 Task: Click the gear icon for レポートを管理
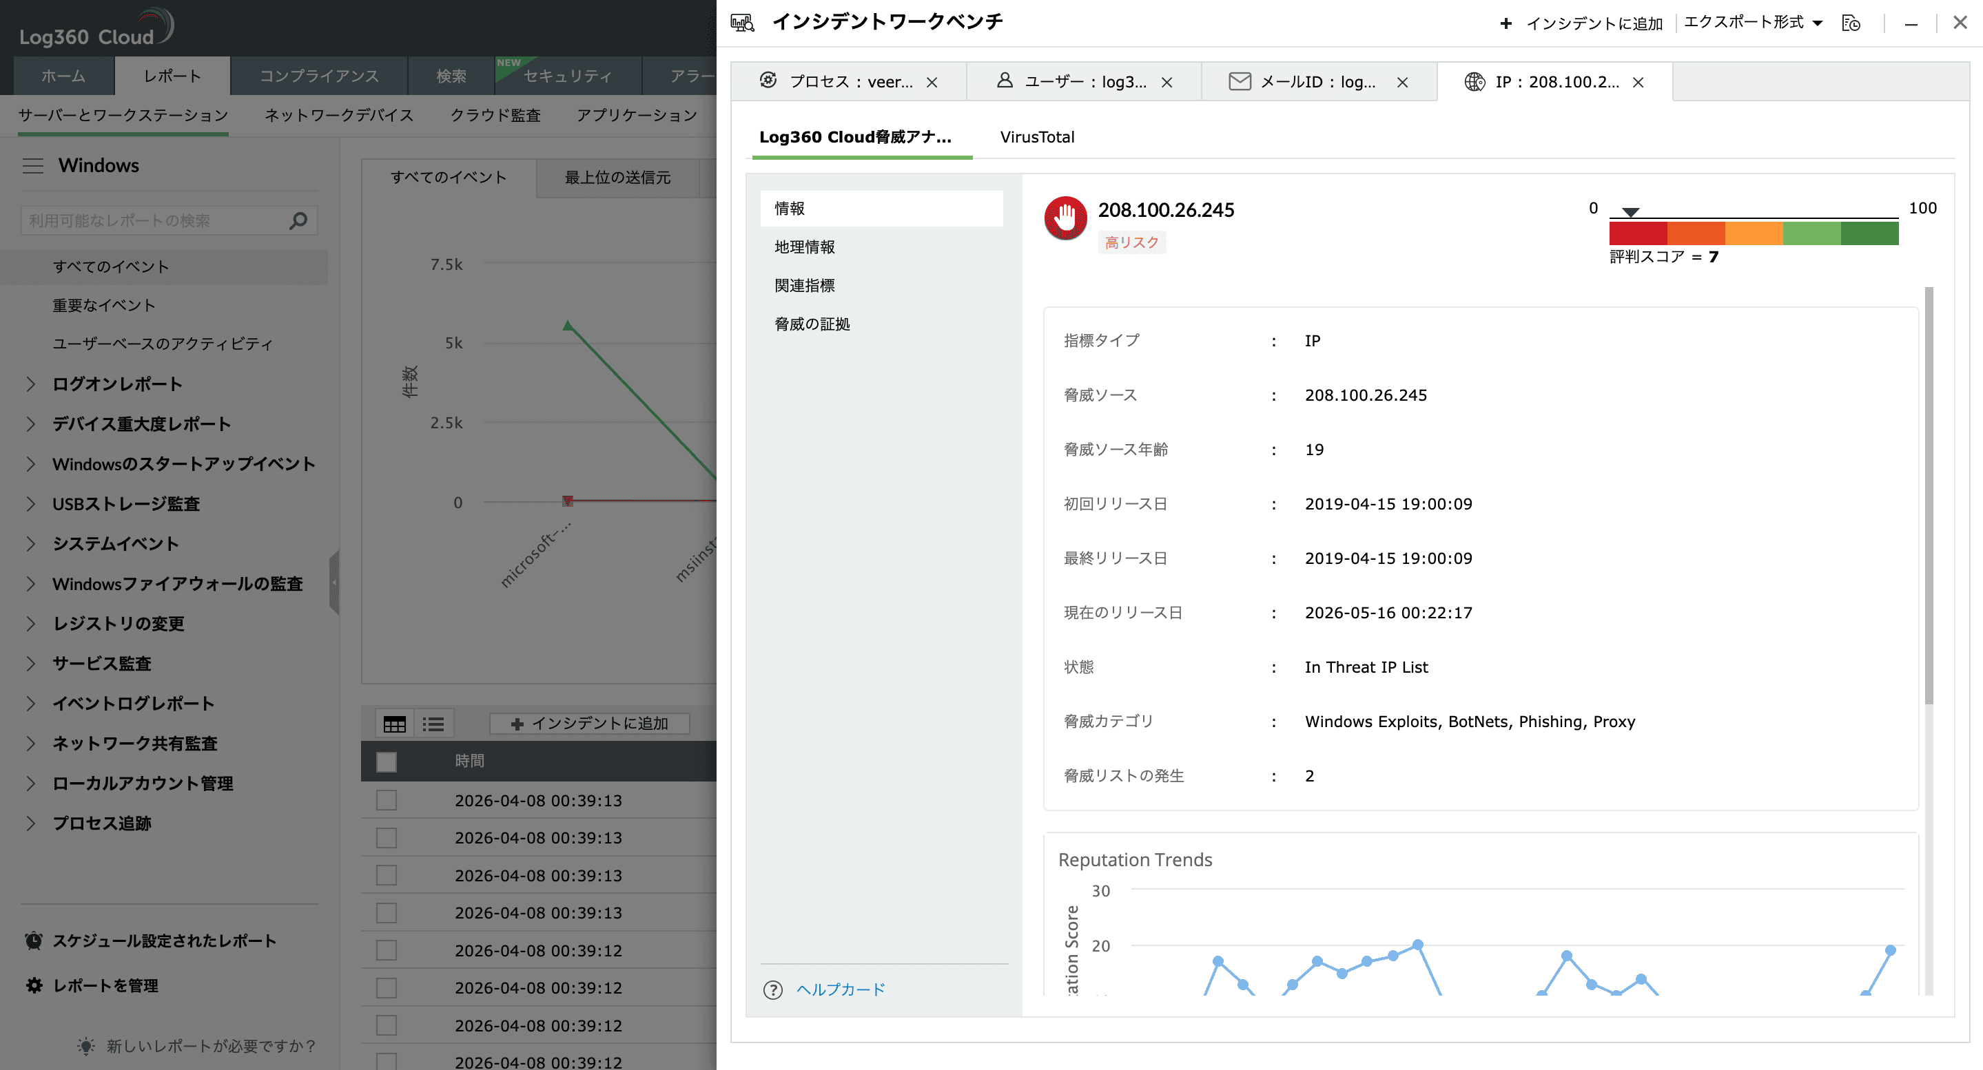(34, 985)
